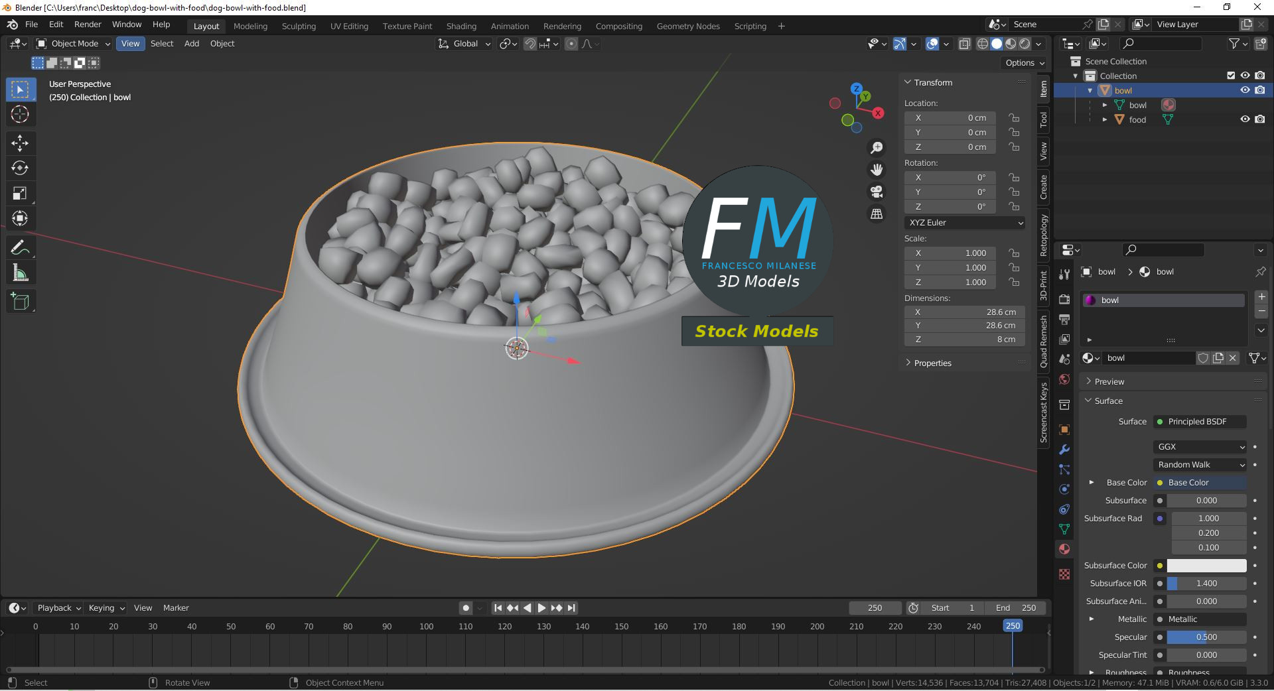The width and height of the screenshot is (1274, 691).
Task: Toggle lock for Rotation Z
Action: (1014, 207)
